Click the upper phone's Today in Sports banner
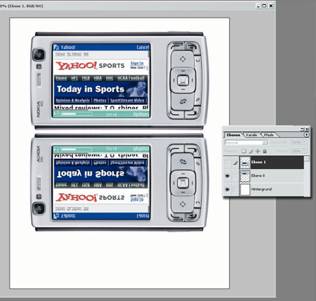The height and width of the screenshot is (301, 316). 101,89
